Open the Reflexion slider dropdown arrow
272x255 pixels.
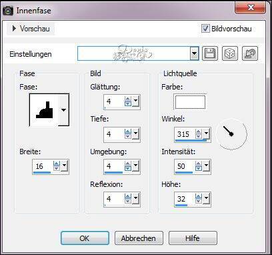(x=135, y=198)
